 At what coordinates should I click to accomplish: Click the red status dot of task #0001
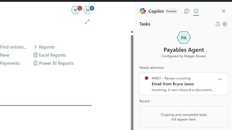pos(147,78)
